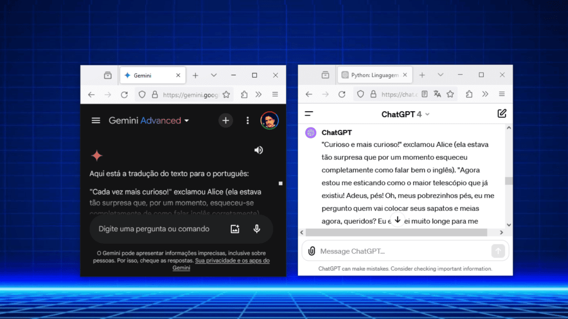Click the image upload icon in Gemini's input
The height and width of the screenshot is (319, 568).
235,229
